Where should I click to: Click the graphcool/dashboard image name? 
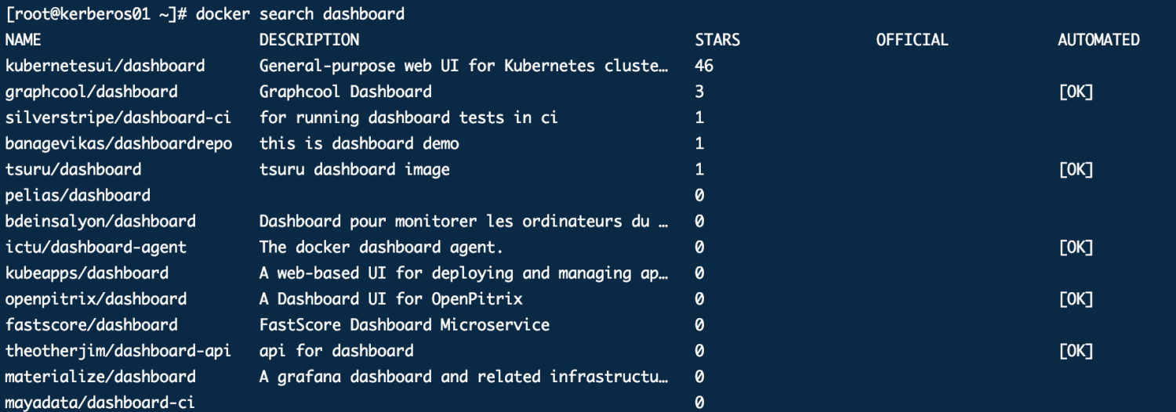(x=92, y=92)
